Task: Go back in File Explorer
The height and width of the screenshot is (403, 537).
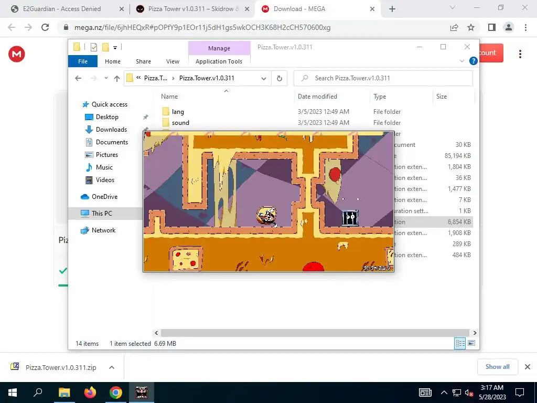Action: [x=78, y=79]
